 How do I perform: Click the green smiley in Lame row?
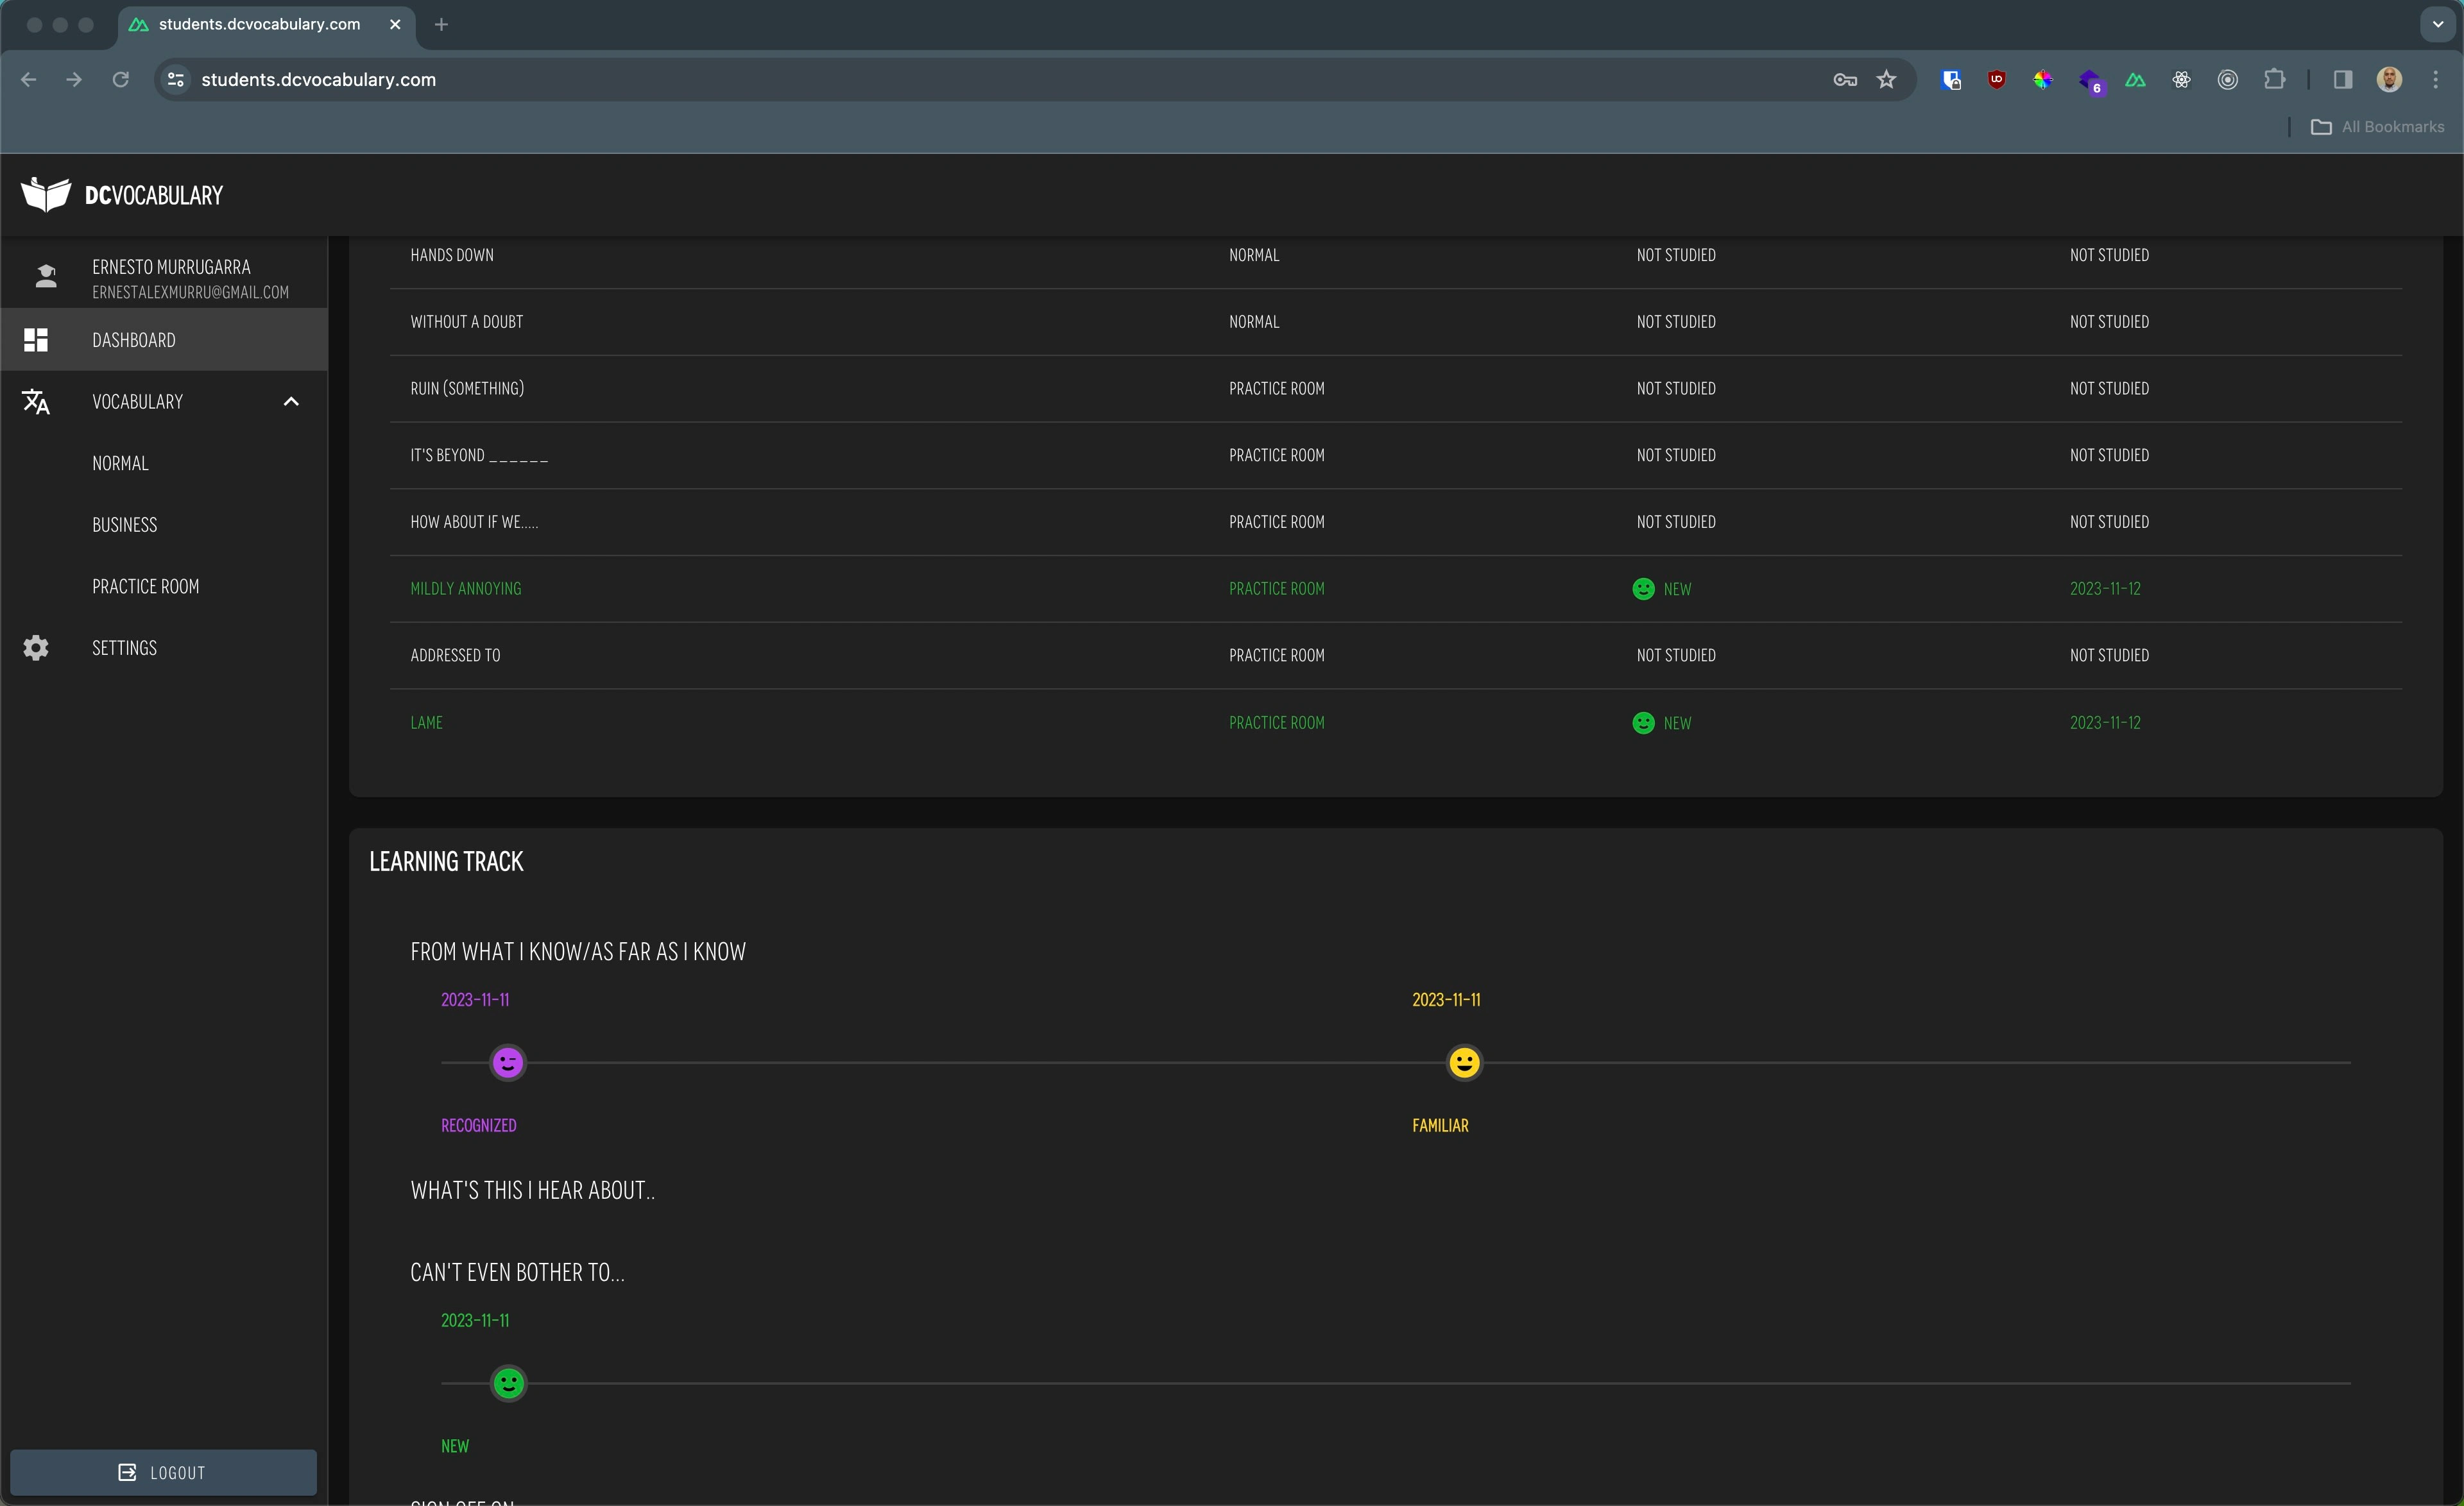pos(1643,722)
